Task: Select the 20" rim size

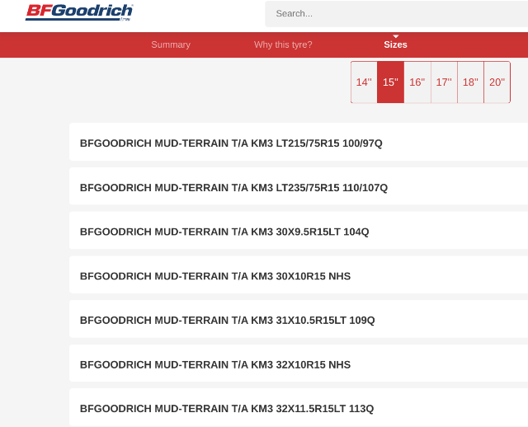Action: (497, 82)
